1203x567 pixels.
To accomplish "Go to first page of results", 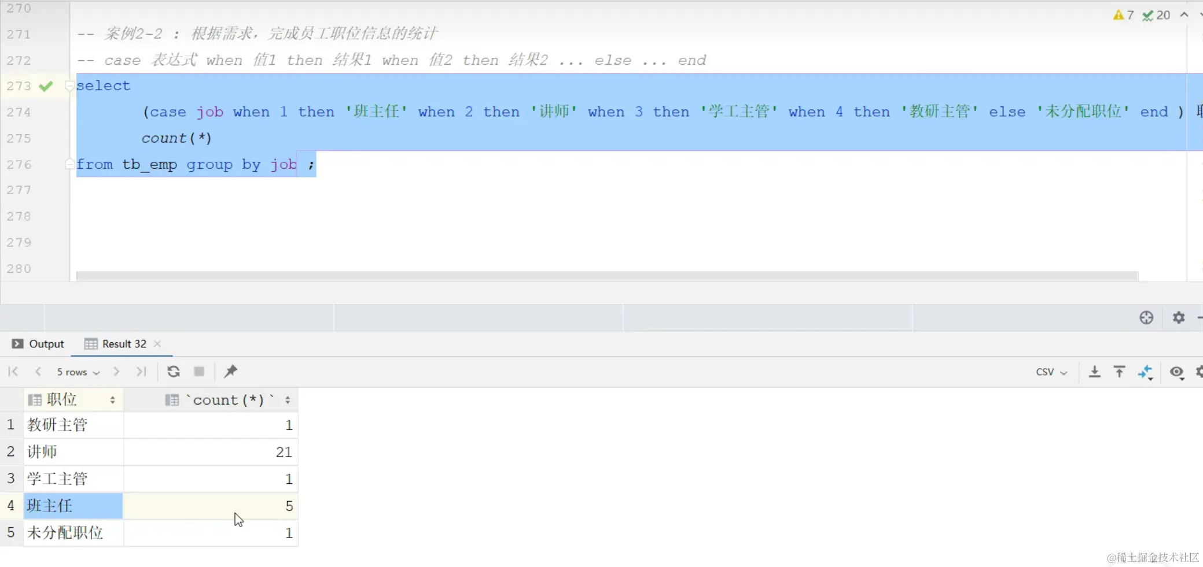I will tap(13, 372).
